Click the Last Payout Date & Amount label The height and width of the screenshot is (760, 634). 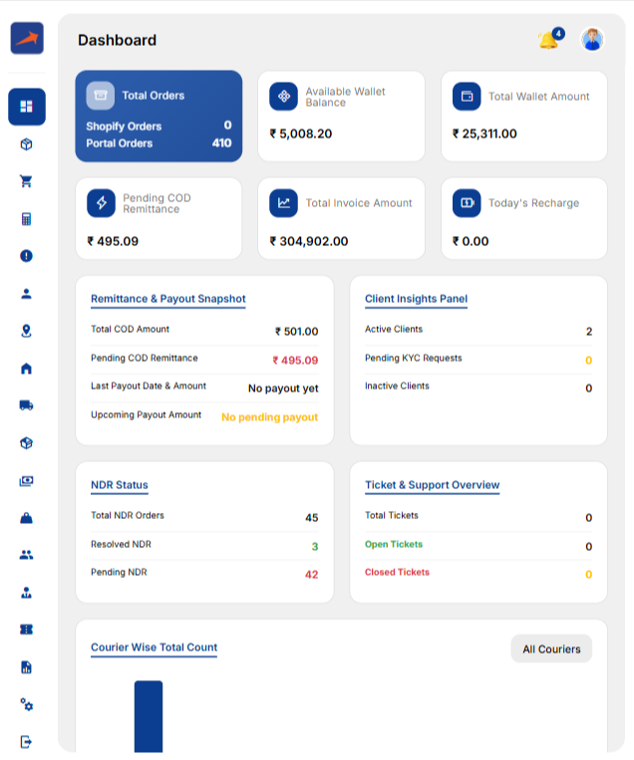pyautogui.click(x=149, y=385)
